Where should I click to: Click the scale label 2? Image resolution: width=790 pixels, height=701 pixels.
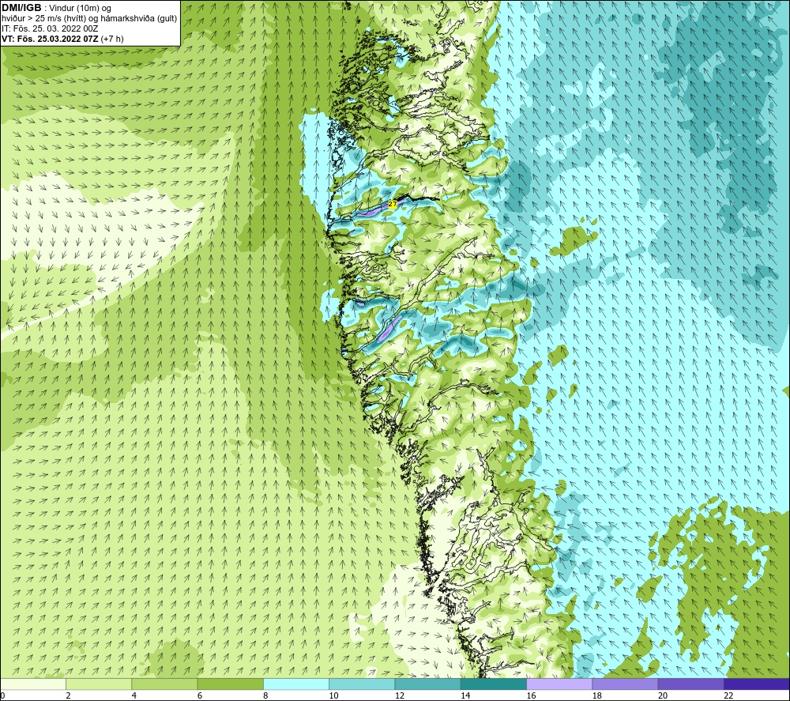68,695
